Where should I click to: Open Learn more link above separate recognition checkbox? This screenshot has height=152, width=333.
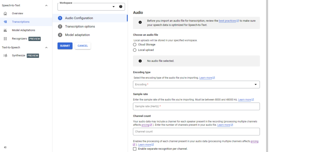[144, 145]
